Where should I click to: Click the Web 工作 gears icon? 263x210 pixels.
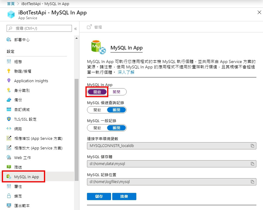(9, 157)
